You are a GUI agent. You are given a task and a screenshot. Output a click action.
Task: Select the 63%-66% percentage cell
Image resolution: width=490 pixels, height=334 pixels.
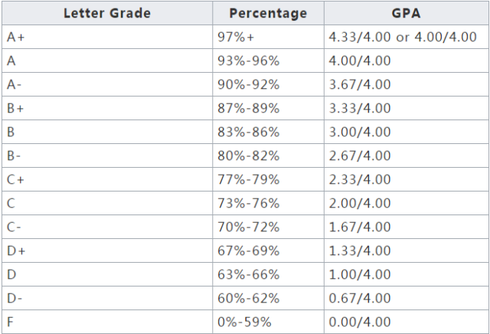click(x=268, y=274)
